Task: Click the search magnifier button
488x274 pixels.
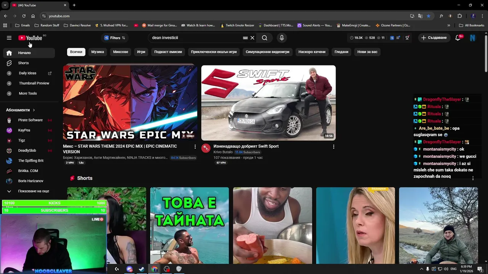Action: pyautogui.click(x=265, y=38)
